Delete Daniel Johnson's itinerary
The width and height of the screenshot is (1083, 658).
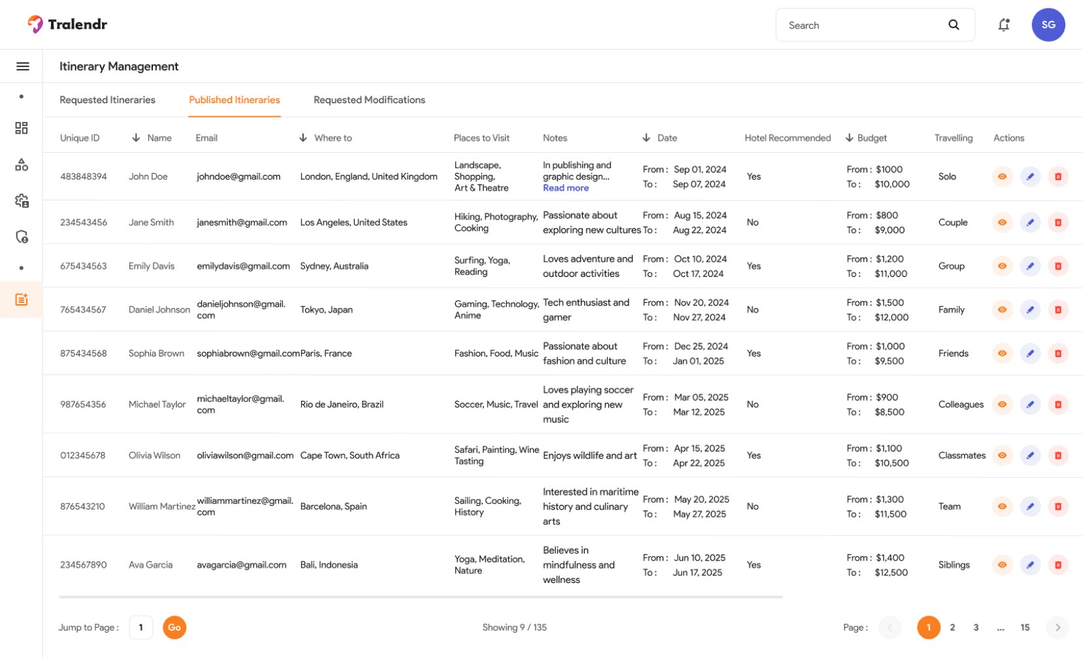point(1058,310)
